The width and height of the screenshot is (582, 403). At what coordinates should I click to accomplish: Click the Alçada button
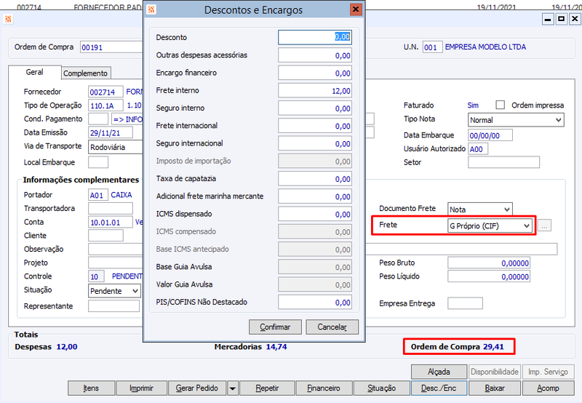[x=439, y=372]
